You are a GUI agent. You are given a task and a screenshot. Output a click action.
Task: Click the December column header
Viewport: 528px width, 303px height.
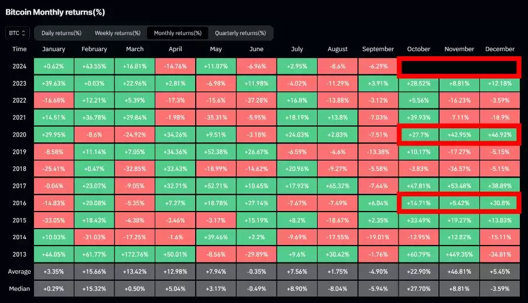[500, 49]
